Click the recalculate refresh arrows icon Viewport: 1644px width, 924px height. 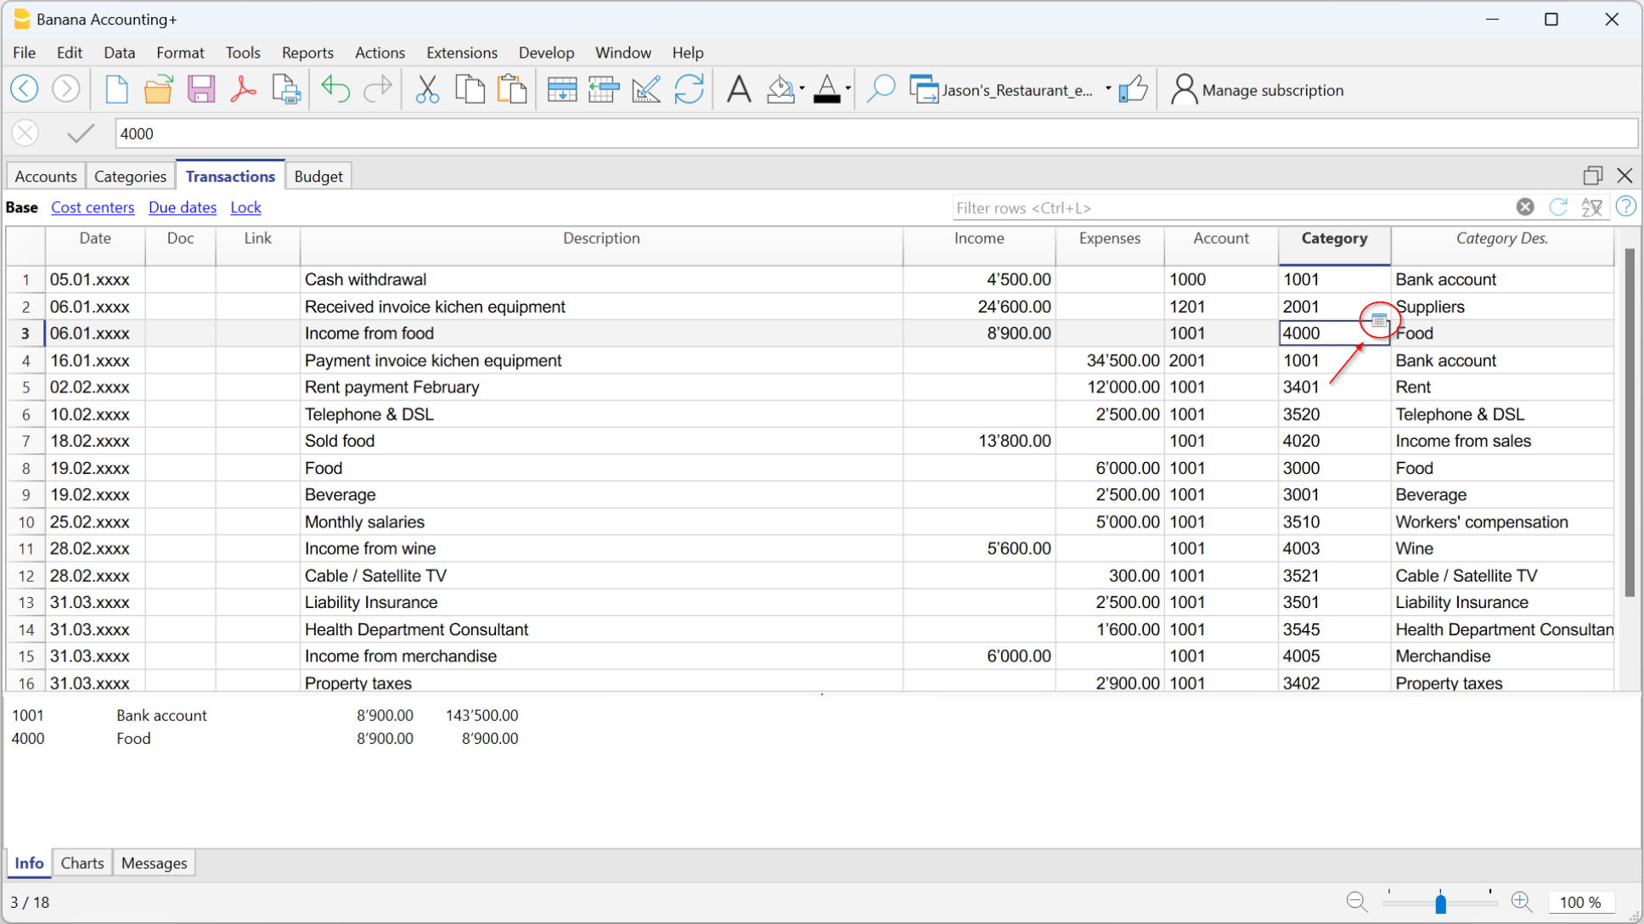(690, 89)
